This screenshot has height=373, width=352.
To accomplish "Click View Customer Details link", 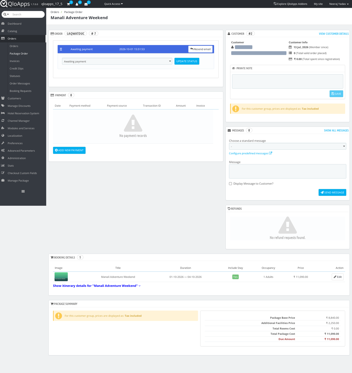I will (334, 34).
